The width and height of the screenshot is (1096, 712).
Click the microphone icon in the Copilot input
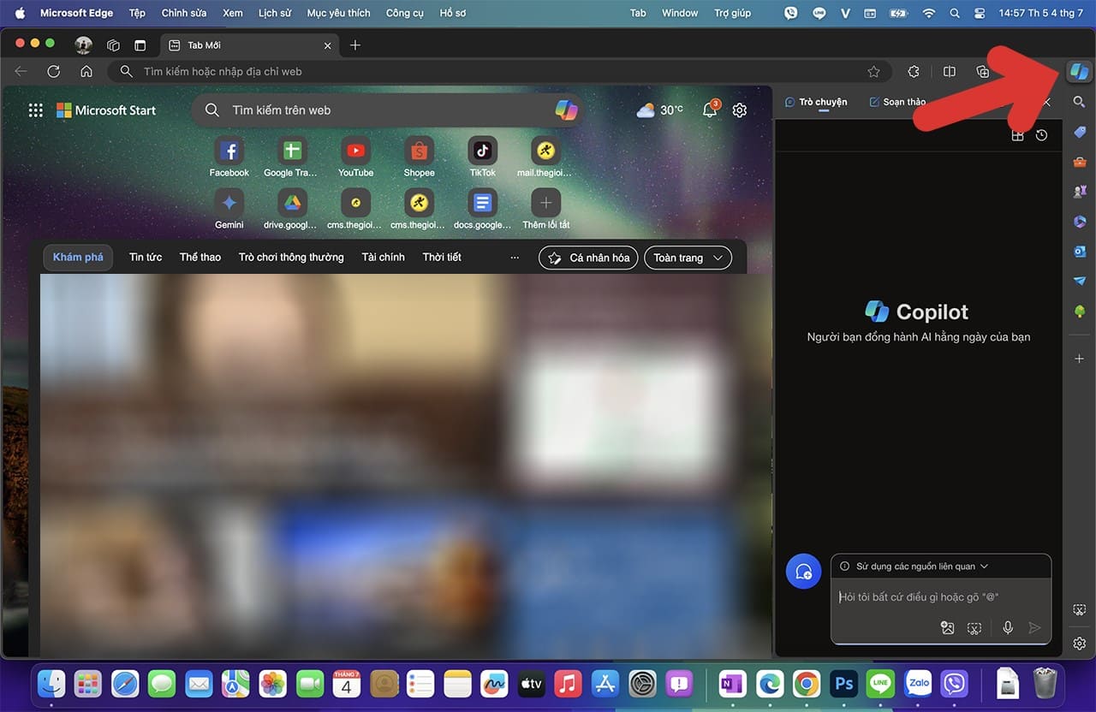point(1008,628)
